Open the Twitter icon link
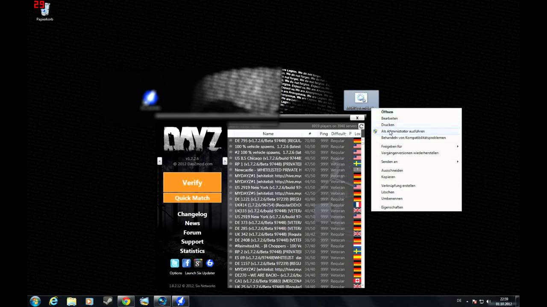The width and height of the screenshot is (547, 307). (x=175, y=263)
